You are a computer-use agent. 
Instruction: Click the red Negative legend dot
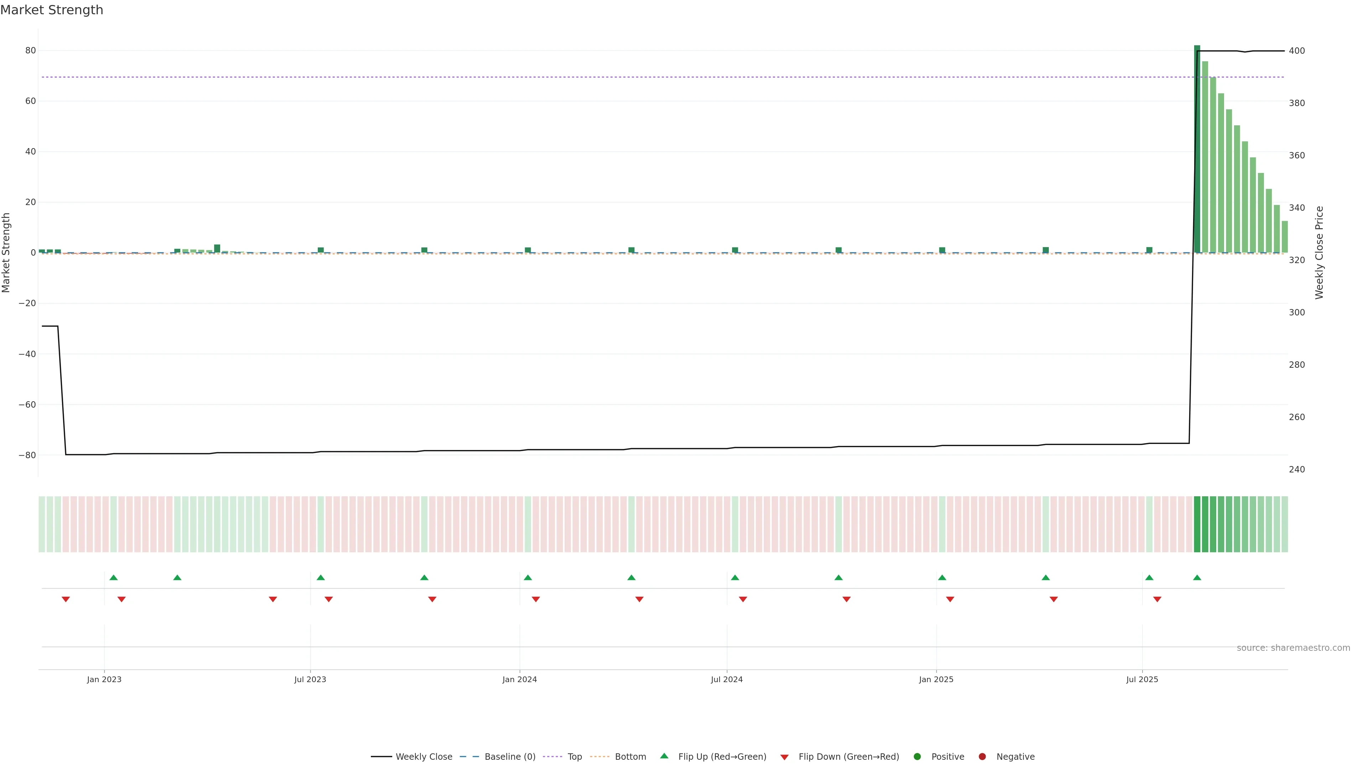click(982, 757)
